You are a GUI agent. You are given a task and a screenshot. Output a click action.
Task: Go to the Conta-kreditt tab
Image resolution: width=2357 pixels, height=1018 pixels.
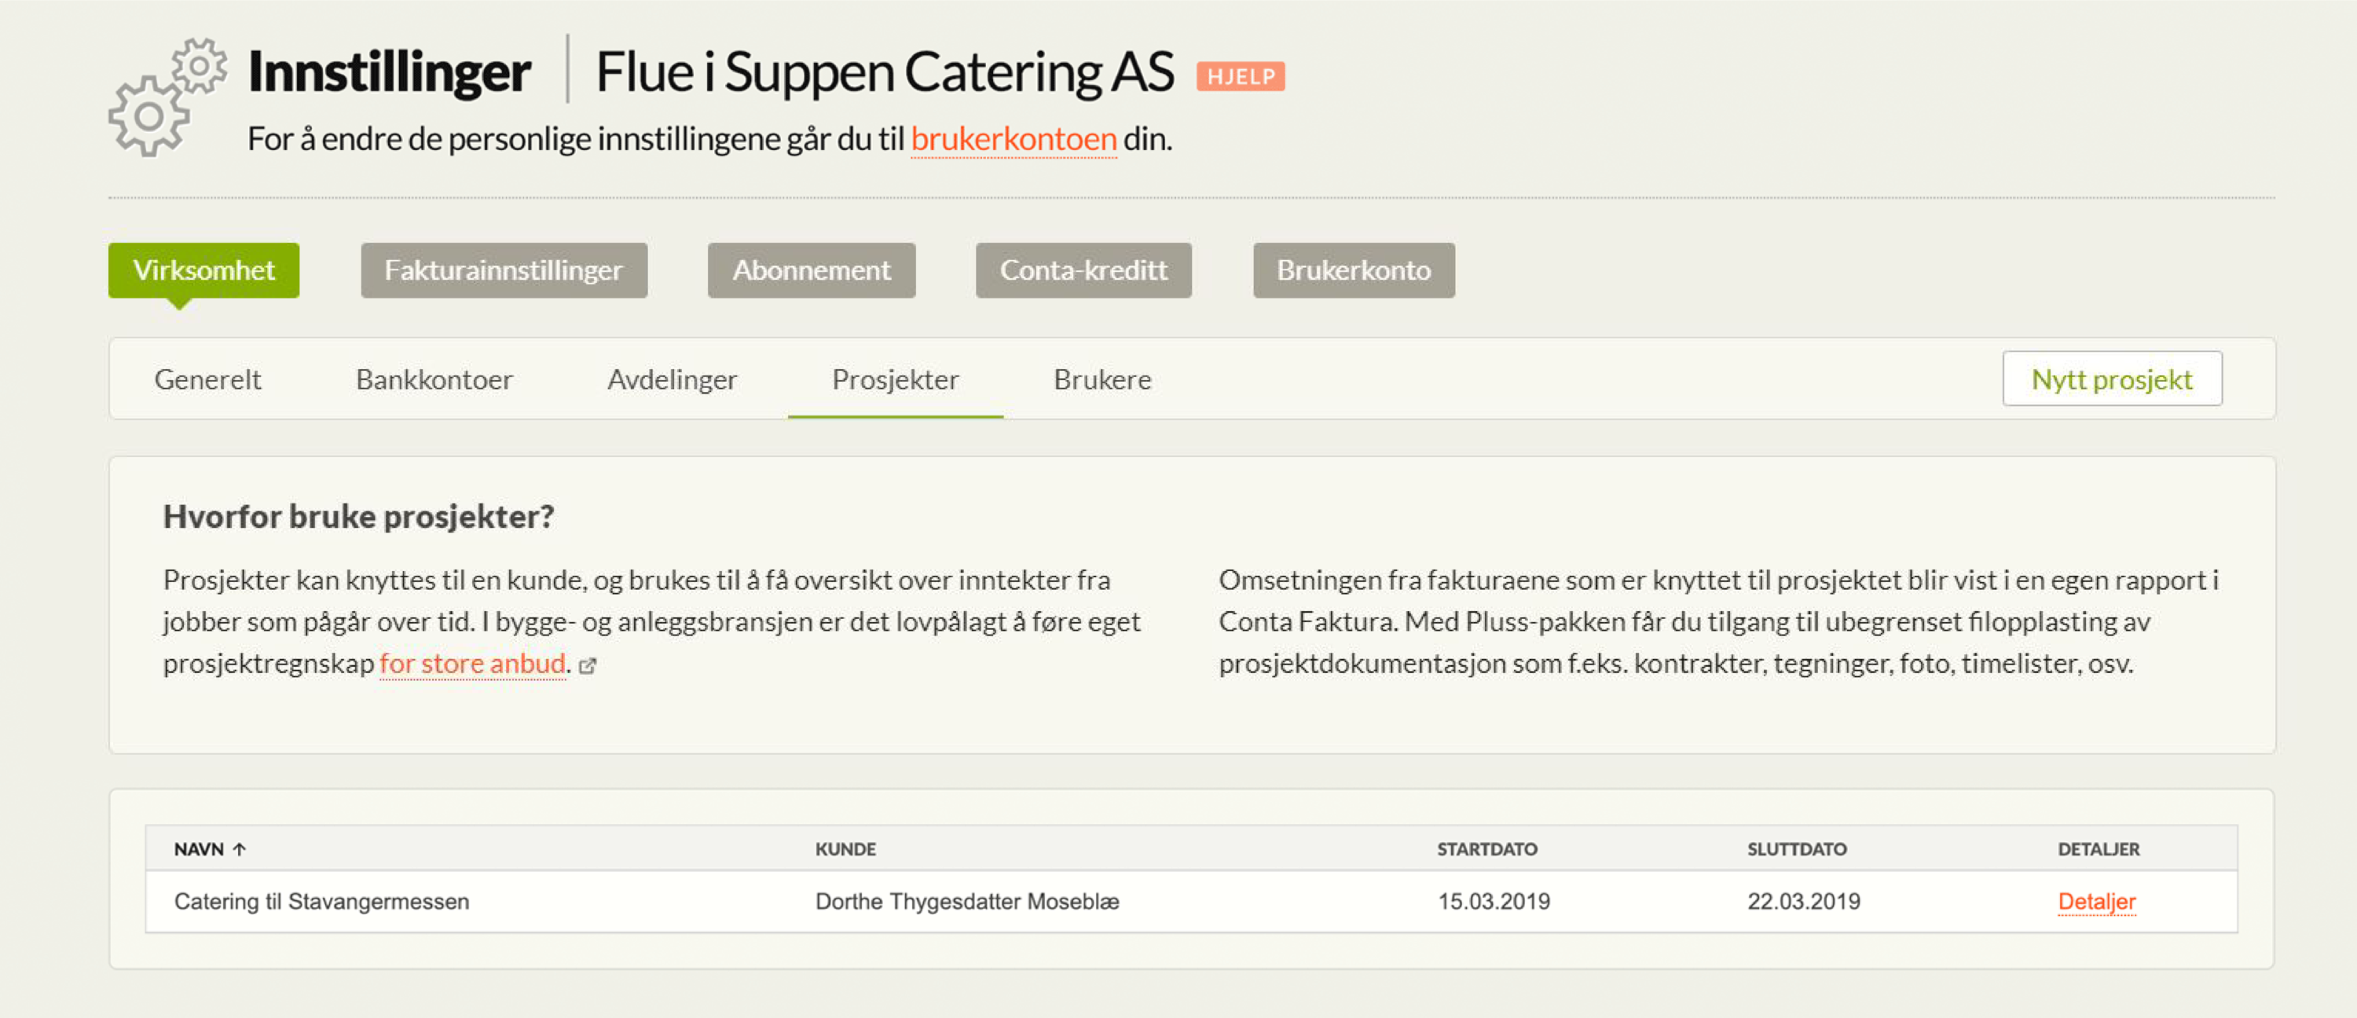[x=1083, y=270]
